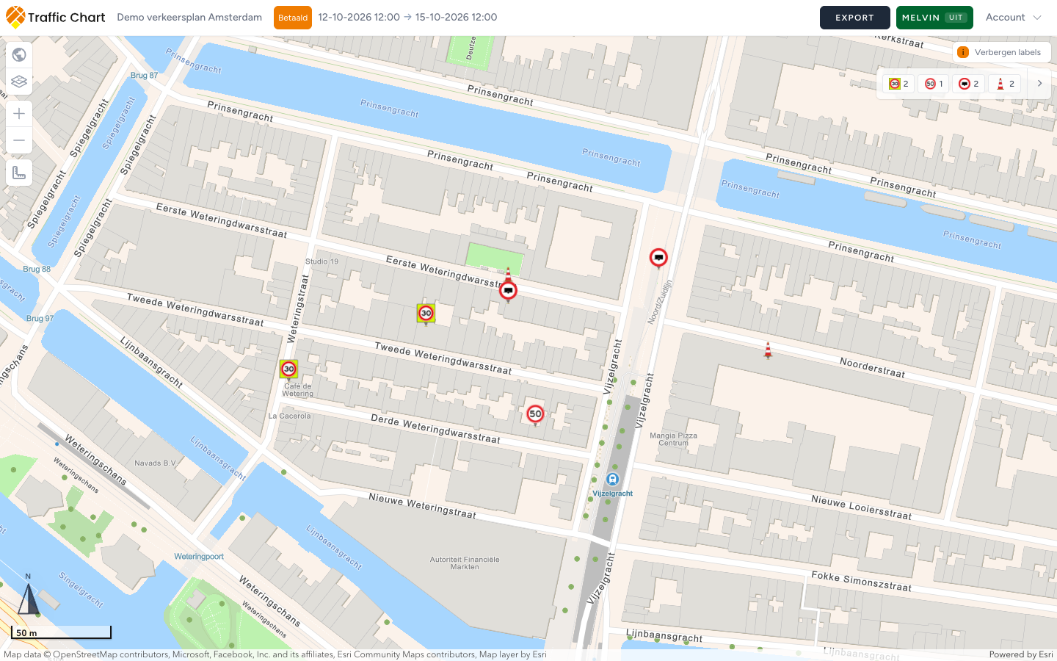Screen dimensions: 1057x661
Task: Filter by closed-for-vehicles sign chip
Action: tap(969, 84)
